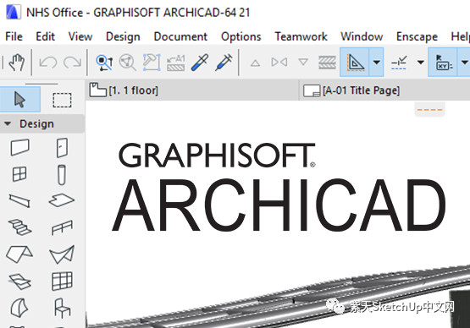The height and width of the screenshot is (328, 470).
Task: Open the Edit menu
Action: click(45, 36)
